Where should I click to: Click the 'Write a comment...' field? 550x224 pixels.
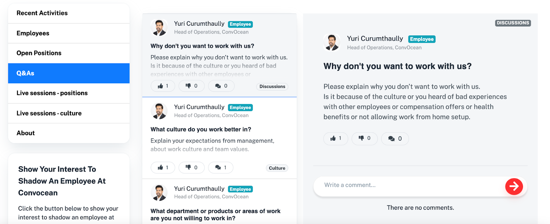(409, 185)
